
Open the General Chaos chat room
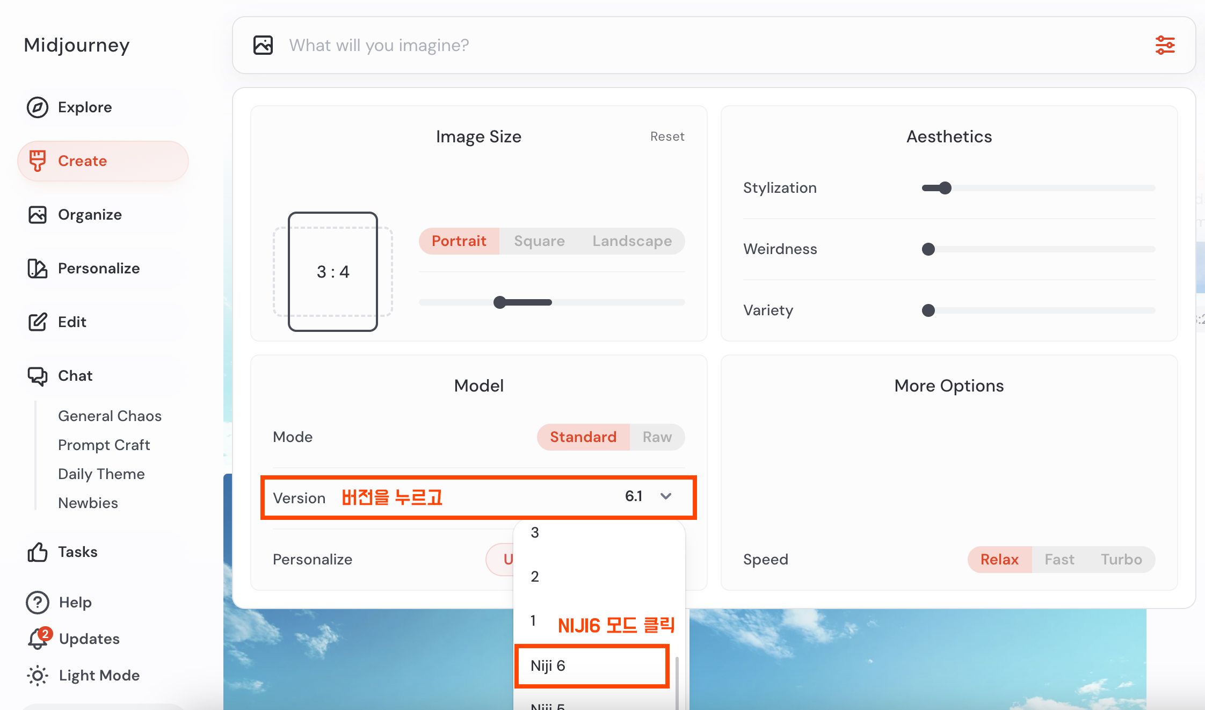coord(110,416)
